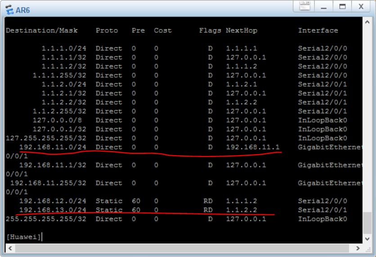Click the 192.168.11.0/24 route entry

[53, 147]
